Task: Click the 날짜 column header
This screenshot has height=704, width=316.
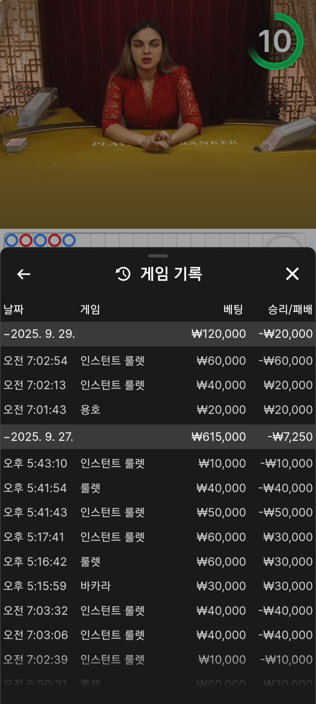Action: pyautogui.click(x=14, y=310)
